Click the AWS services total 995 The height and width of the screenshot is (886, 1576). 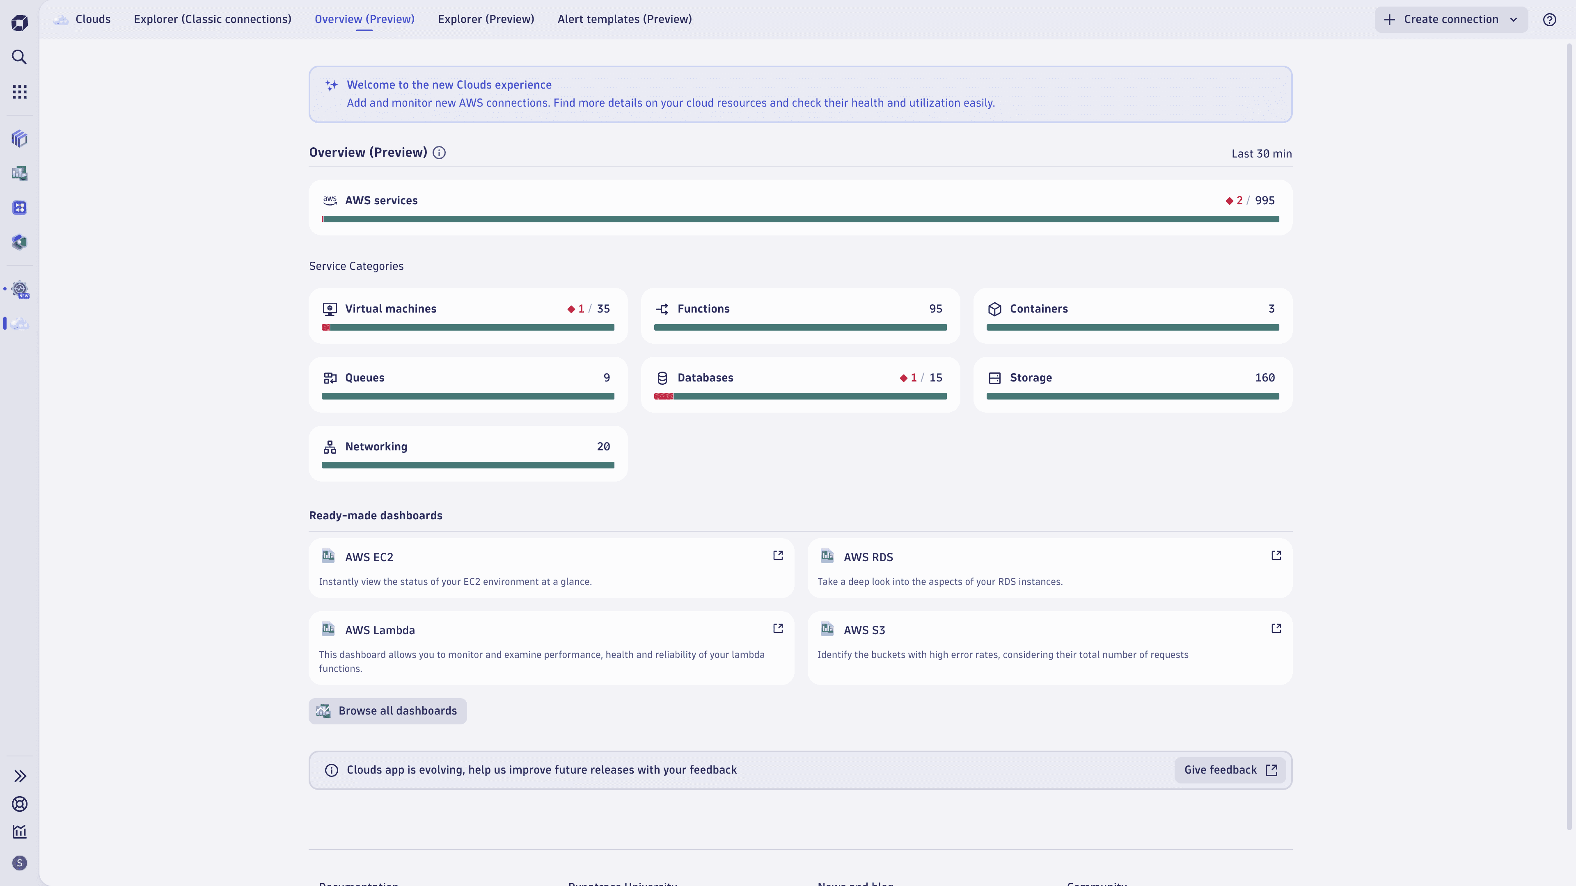[1264, 201]
